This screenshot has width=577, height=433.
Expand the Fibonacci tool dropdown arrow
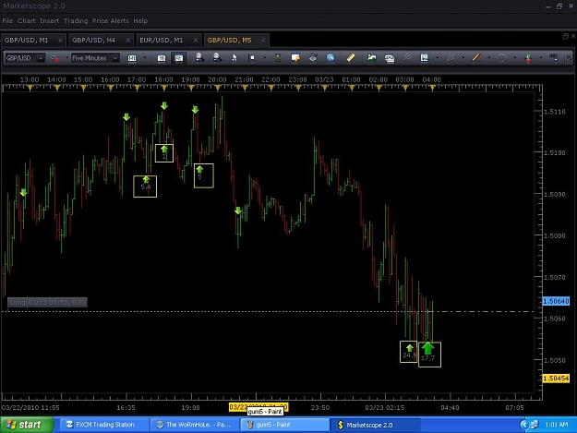click(438, 58)
